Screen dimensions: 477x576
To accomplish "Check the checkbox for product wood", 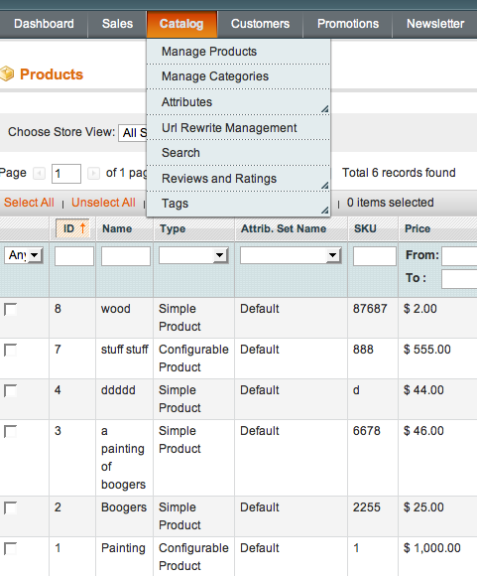I will coord(10,309).
